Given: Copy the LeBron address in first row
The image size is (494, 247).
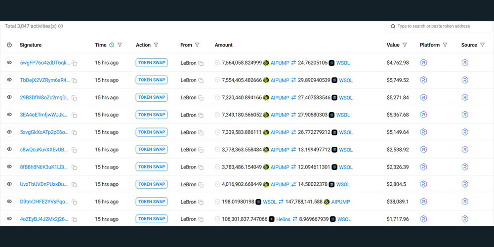Looking at the screenshot, I should coord(201,63).
